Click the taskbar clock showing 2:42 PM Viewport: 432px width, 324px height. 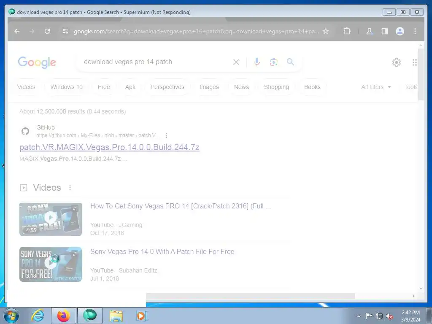410,316
